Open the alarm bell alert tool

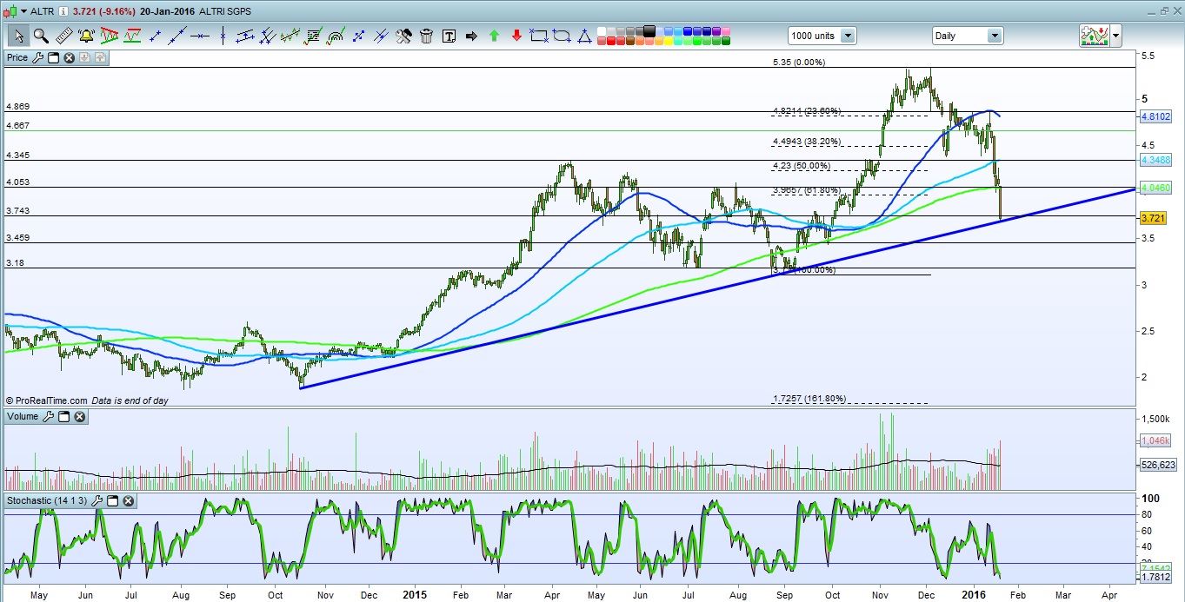(87, 36)
